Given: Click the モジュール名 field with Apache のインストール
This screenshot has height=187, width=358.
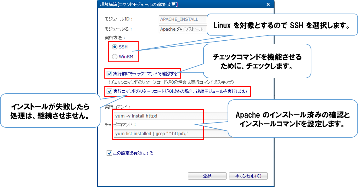Looking at the screenshot, I should tap(183, 29).
